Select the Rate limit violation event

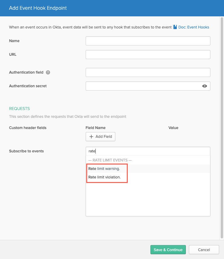(148, 177)
